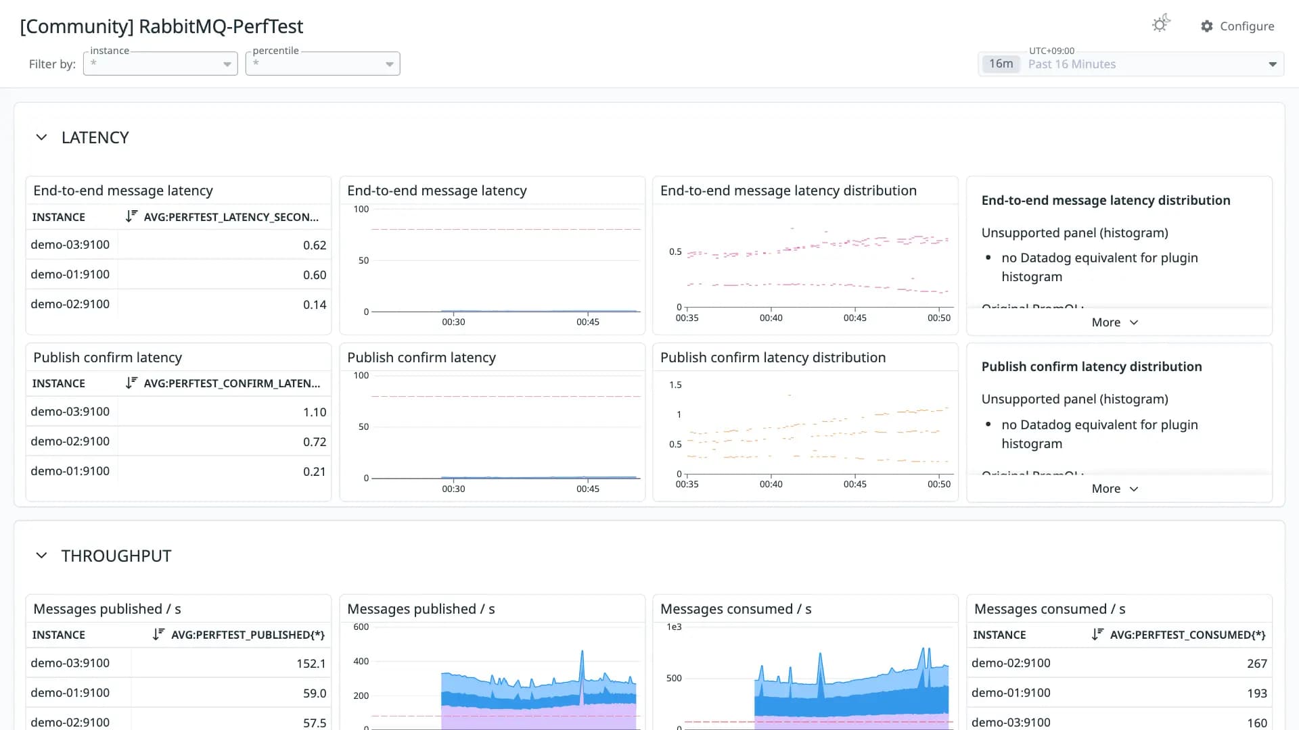Click the 0.21 confirm latency value
The height and width of the screenshot is (730, 1299).
(x=315, y=472)
